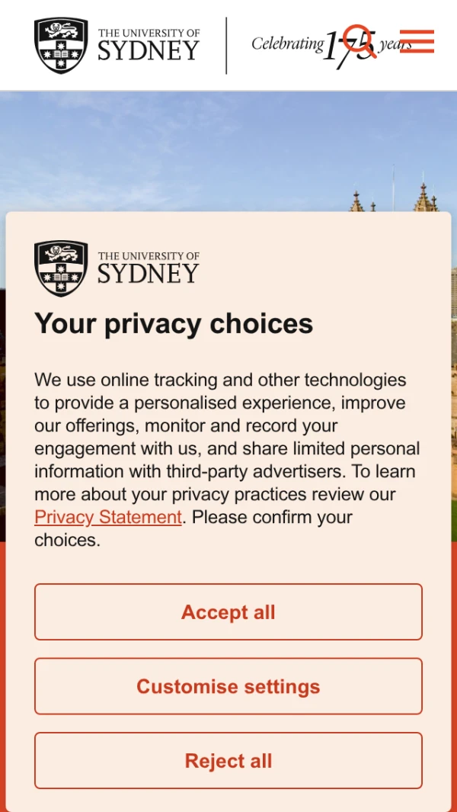Click the orange band left of the dialog
Viewport: 457px width, 812px height.
click(2, 671)
